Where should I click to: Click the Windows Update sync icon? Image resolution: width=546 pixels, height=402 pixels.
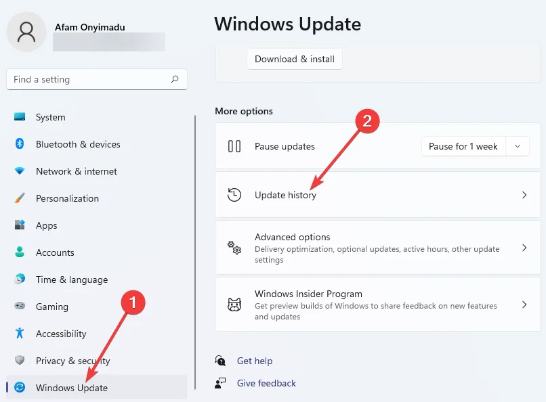pyautogui.click(x=20, y=387)
